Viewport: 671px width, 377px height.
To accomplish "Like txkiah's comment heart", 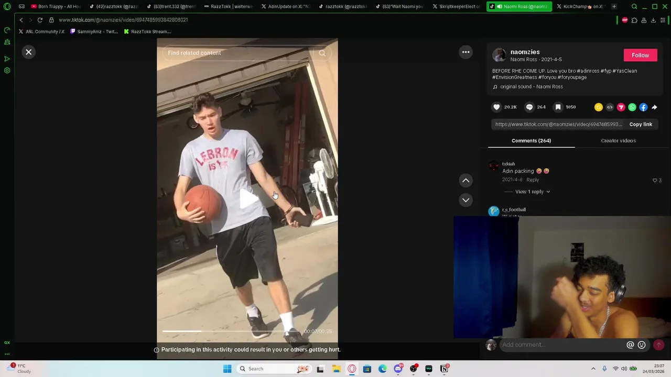I will click(x=655, y=180).
